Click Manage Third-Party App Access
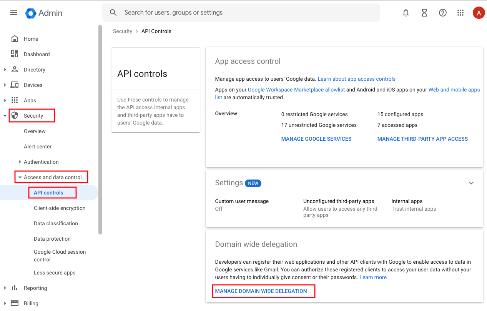Viewport: 487px width, 311px height. point(422,139)
